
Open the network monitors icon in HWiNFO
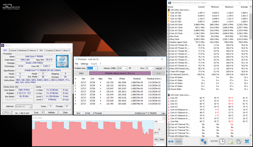tap(203, 141)
